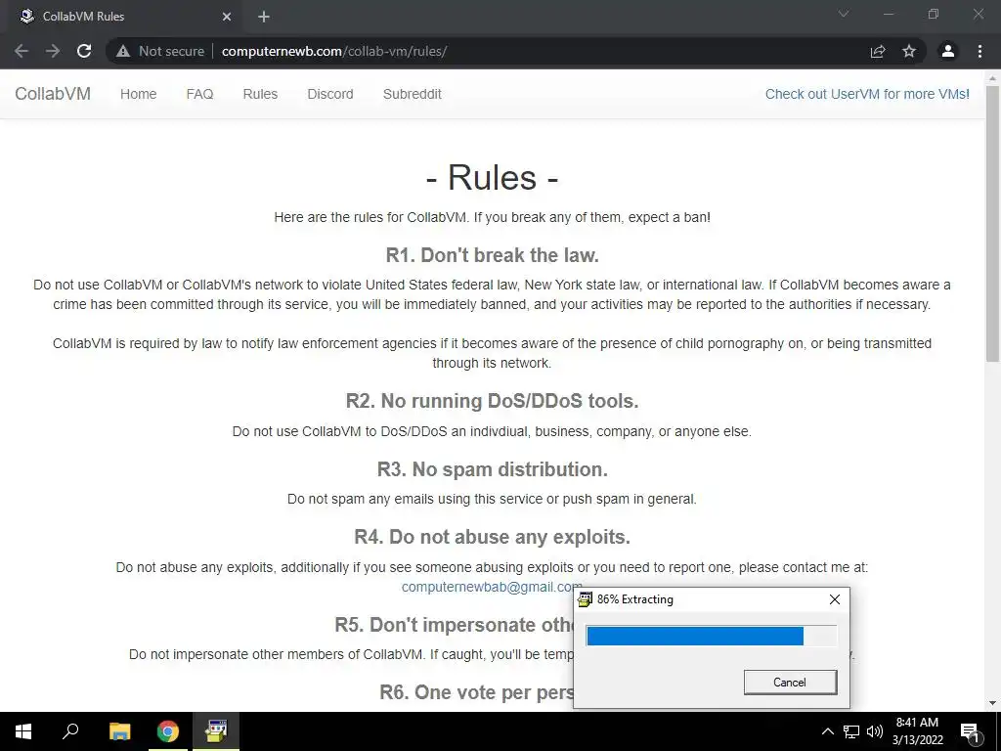Viewport: 1001px width, 751px height.
Task: Click the scrollbar up arrow
Action: (992, 78)
